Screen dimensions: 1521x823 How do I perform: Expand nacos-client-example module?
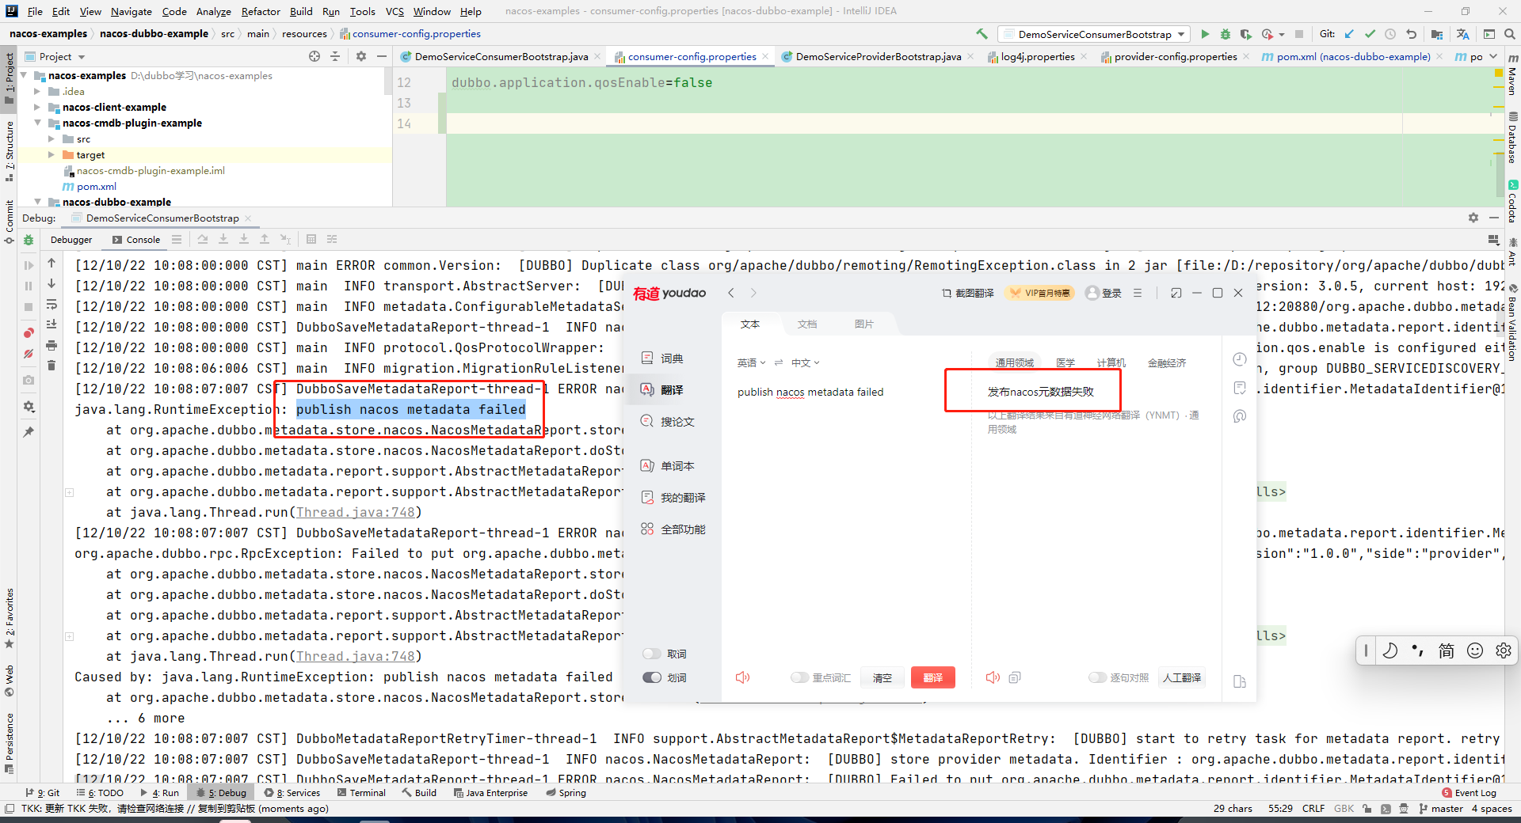tap(36, 107)
